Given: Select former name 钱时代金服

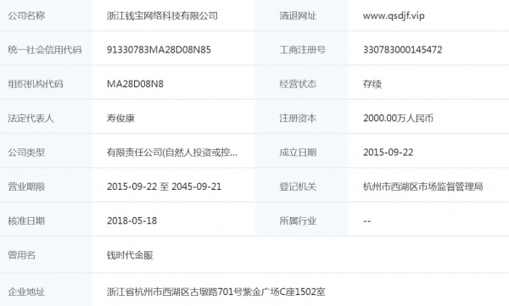Looking at the screenshot, I should pyautogui.click(x=130, y=255).
